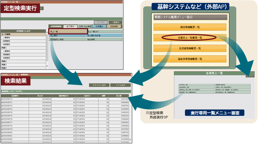Open 人事関係 under 共通1
This screenshot has height=148, width=258.
coord(23,51)
